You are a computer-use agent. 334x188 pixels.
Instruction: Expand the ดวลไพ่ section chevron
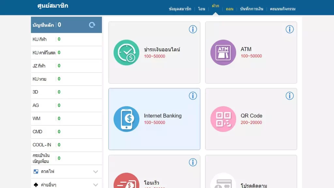[96, 172]
